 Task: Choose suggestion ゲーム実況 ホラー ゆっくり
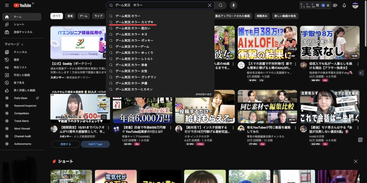[x=160, y=53]
